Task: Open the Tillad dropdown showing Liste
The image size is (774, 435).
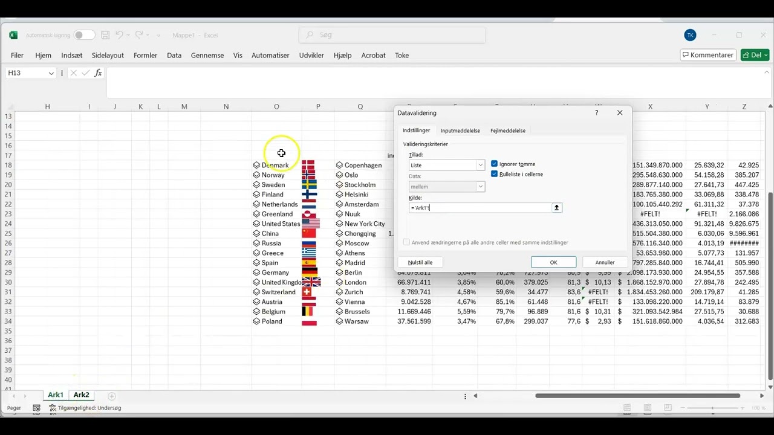Action: [447, 165]
